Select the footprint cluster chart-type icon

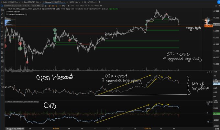53,6
